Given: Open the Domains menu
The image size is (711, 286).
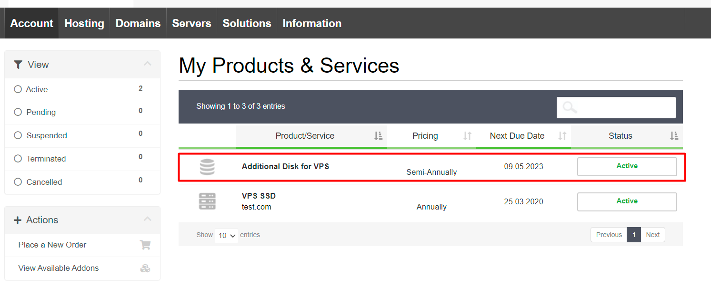Looking at the screenshot, I should click(x=138, y=23).
